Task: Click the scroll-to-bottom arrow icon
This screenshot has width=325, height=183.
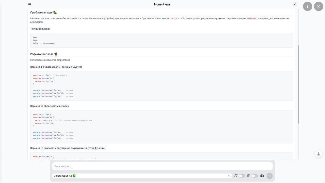Action: coord(318,154)
